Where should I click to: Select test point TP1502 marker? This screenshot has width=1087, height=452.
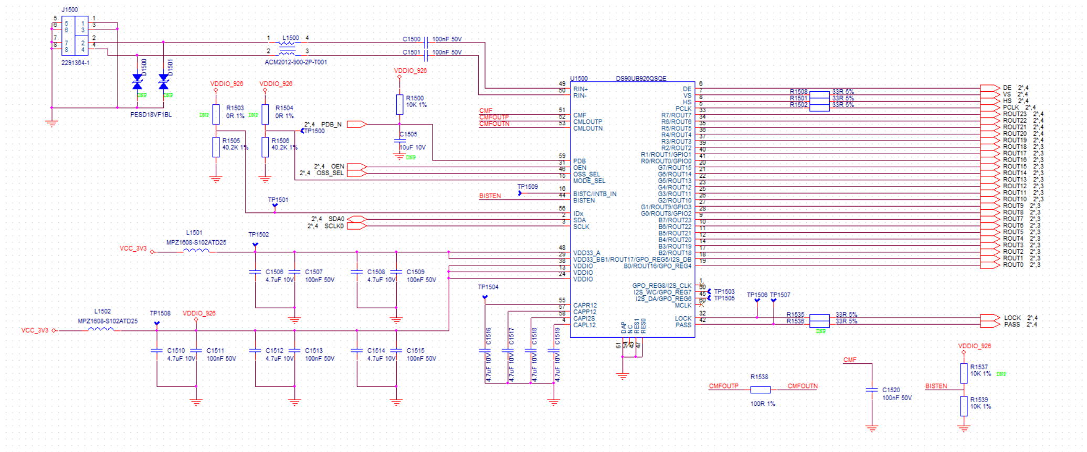[255, 245]
